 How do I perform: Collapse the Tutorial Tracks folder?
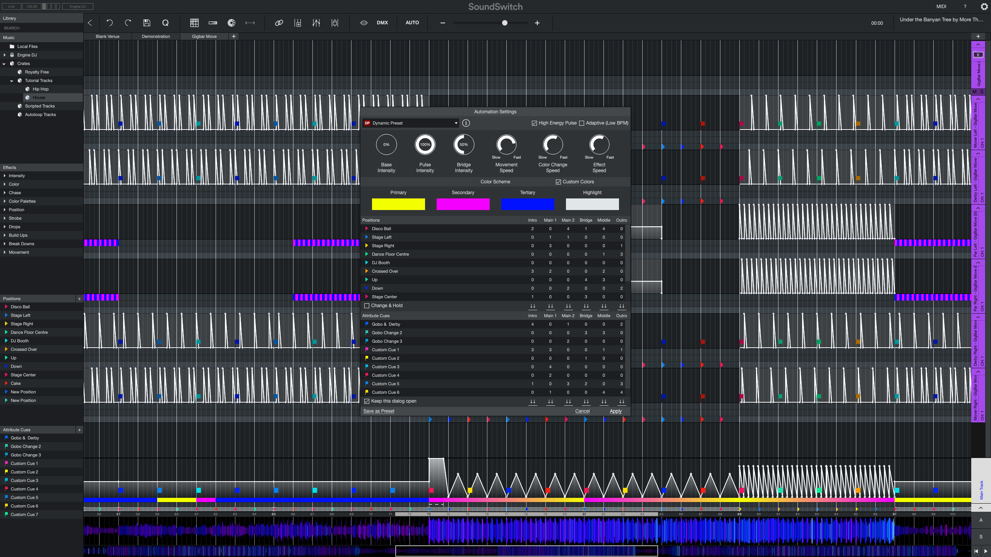pyautogui.click(x=12, y=80)
